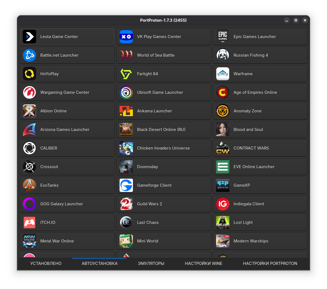Select the Guild Wars 2 dragon icon
Image resolution: width=327 pixels, height=289 pixels.
tap(126, 204)
